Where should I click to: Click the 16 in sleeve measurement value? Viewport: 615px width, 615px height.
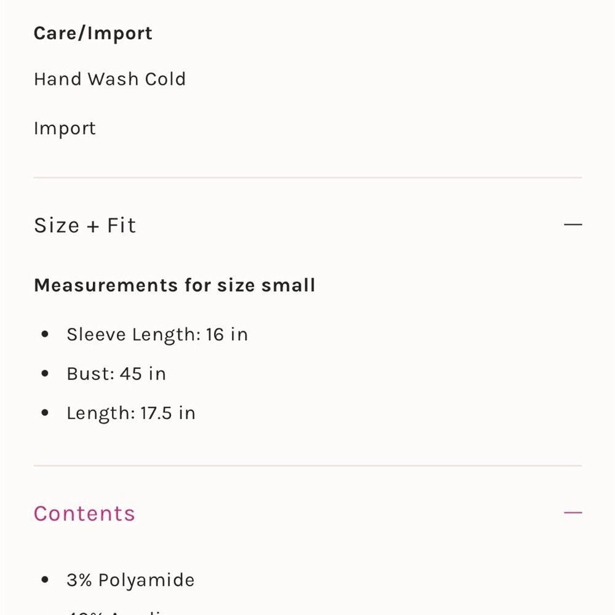coord(227,335)
